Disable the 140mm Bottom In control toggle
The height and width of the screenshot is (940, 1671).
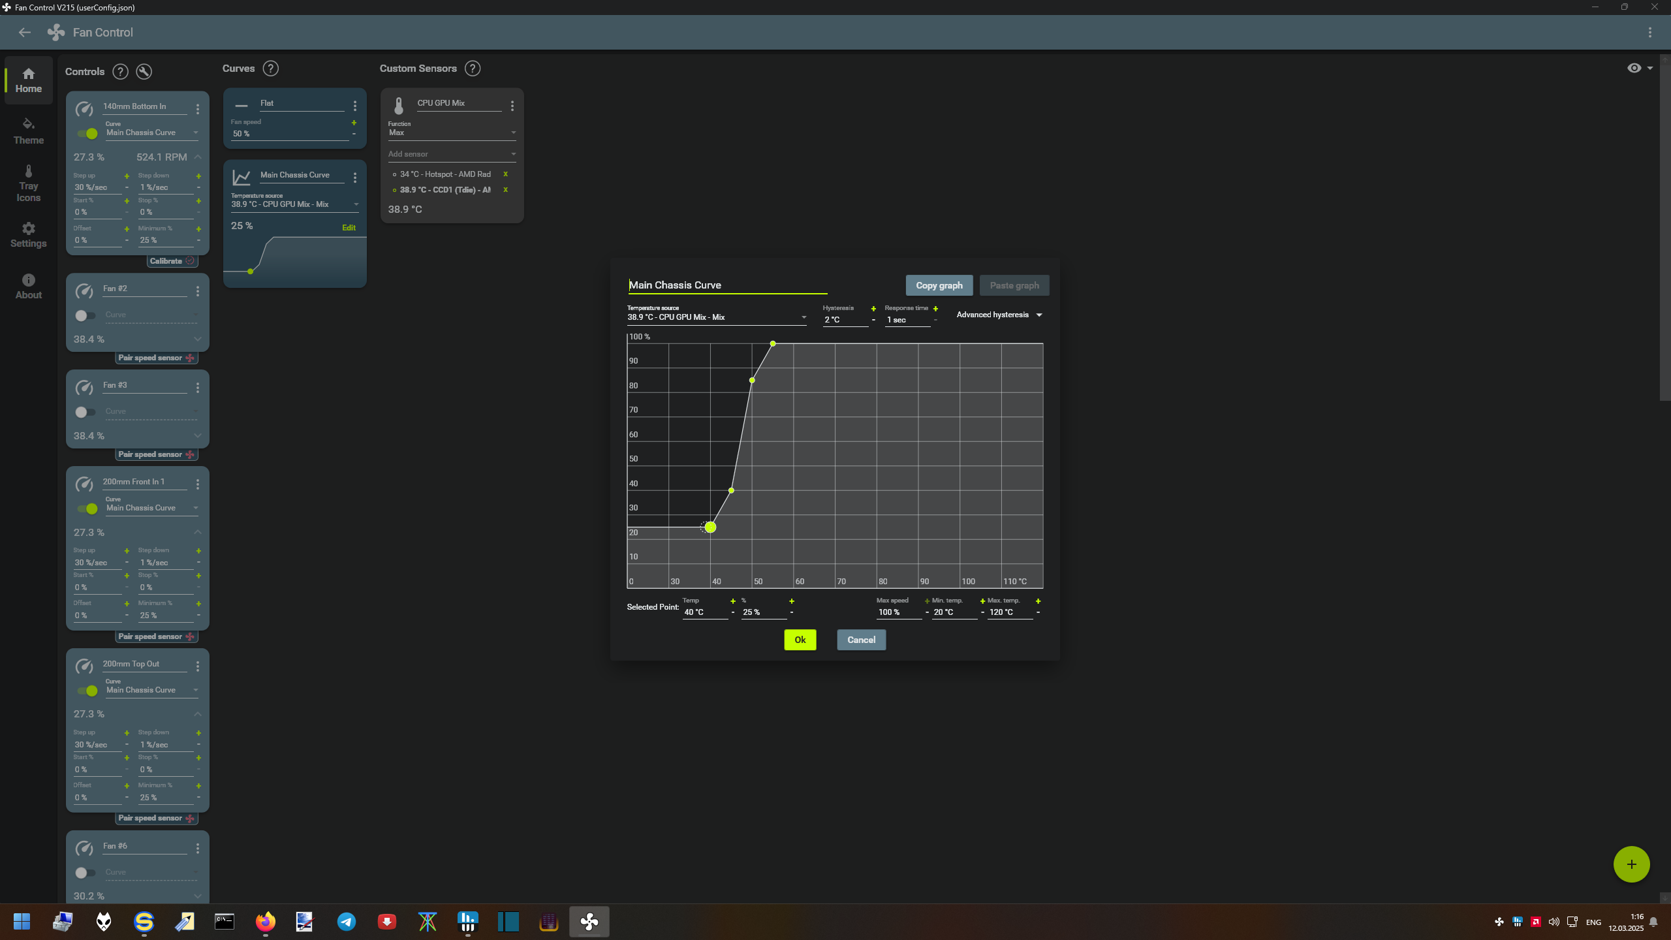tap(87, 134)
